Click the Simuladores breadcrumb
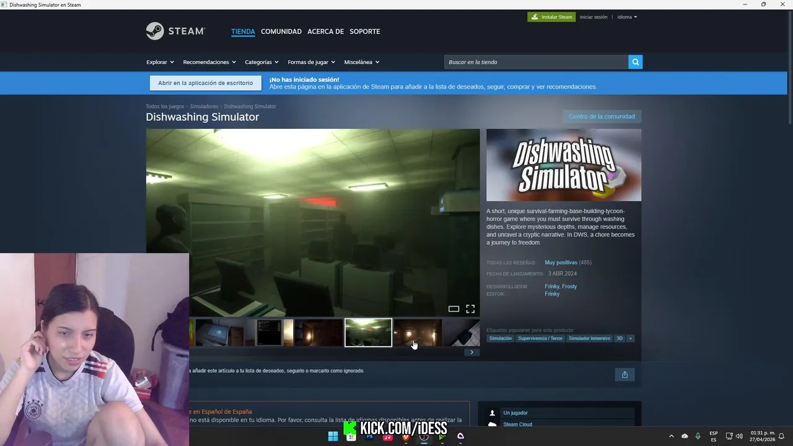This screenshot has width=793, height=446. click(204, 107)
